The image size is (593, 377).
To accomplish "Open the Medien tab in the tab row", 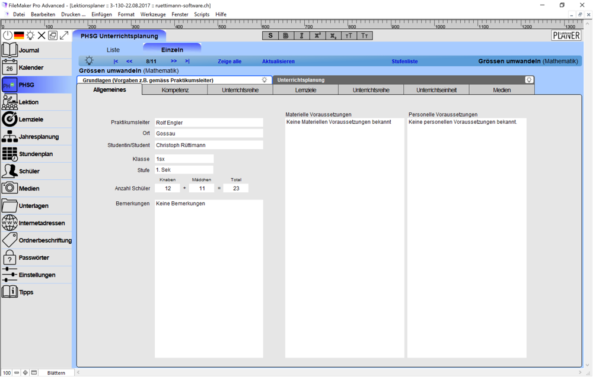I will [x=502, y=90].
